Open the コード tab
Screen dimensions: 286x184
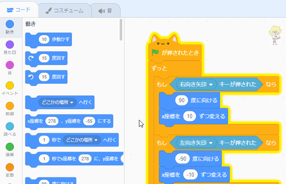coord(19,10)
